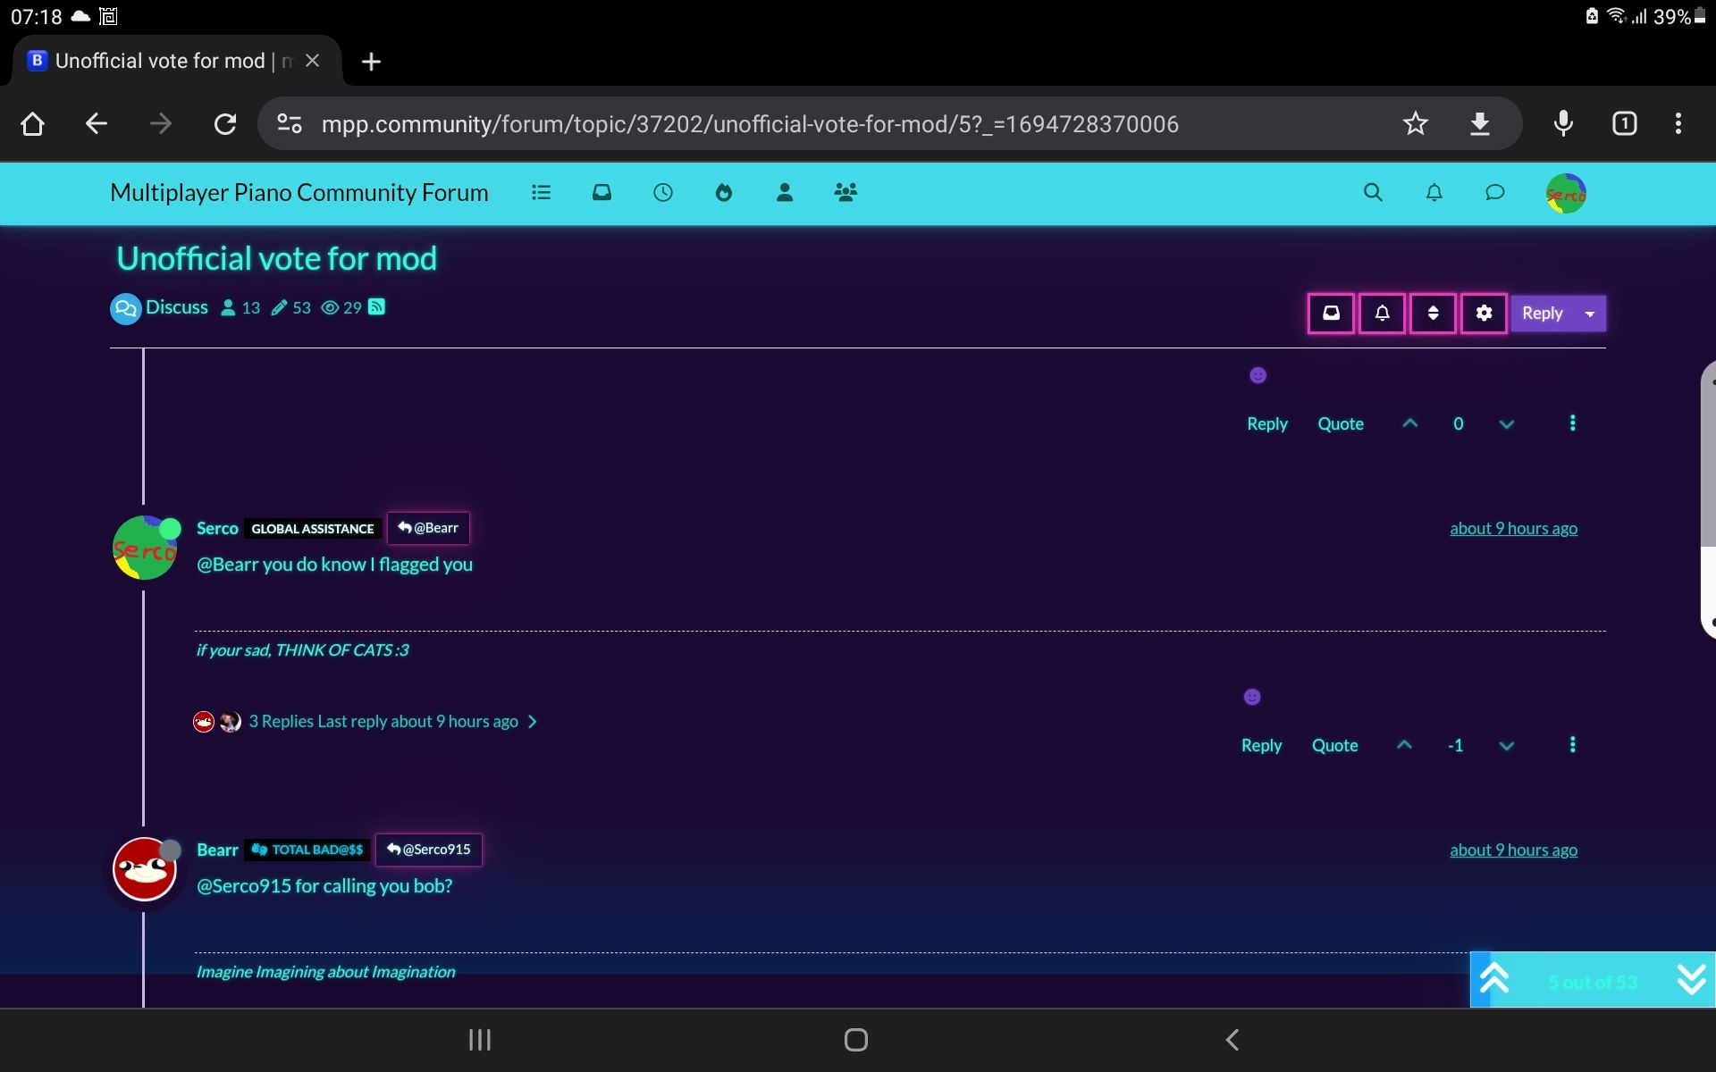Image resolution: width=1716 pixels, height=1072 pixels.
Task: Open topic watch bell button
Action: pyautogui.click(x=1382, y=314)
